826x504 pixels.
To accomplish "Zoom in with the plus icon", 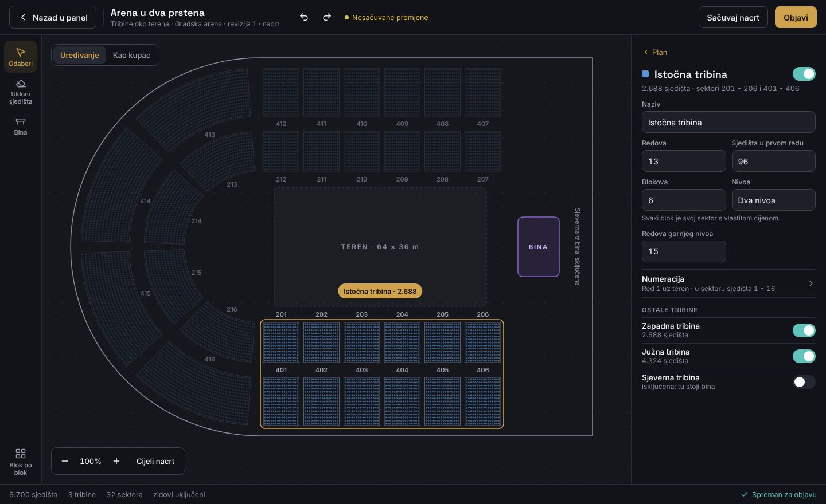I will pos(116,461).
